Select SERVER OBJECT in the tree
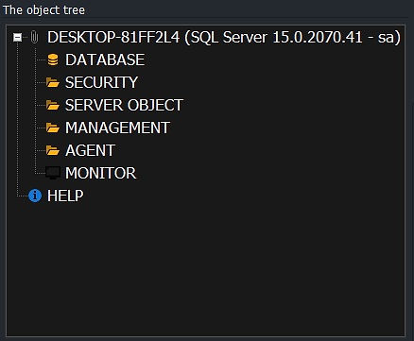Screen dimensions: 414x341 (x=124, y=105)
